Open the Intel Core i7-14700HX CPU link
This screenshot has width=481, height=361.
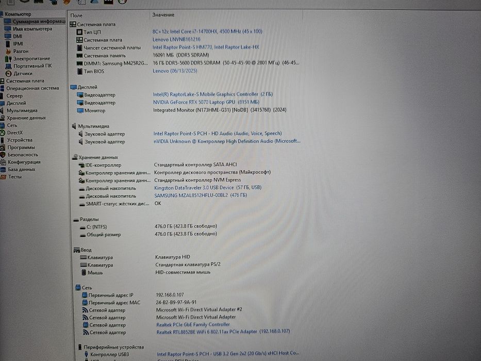(207, 31)
